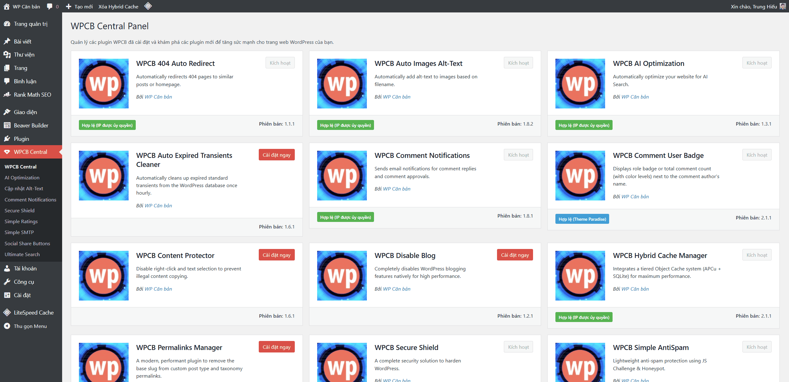This screenshot has width=789, height=382.
Task: Click the WPCB Disable Blog plugin logo
Action: coord(342,276)
